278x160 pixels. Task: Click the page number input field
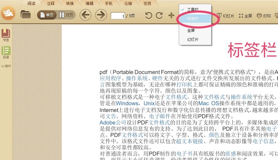tap(118, 16)
